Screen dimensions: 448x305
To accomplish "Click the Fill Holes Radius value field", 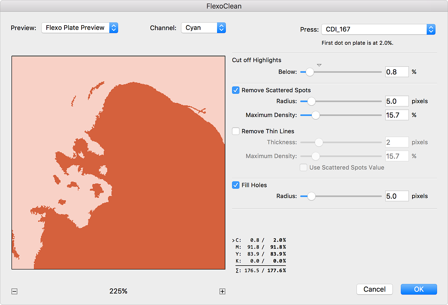I will 397,196.
